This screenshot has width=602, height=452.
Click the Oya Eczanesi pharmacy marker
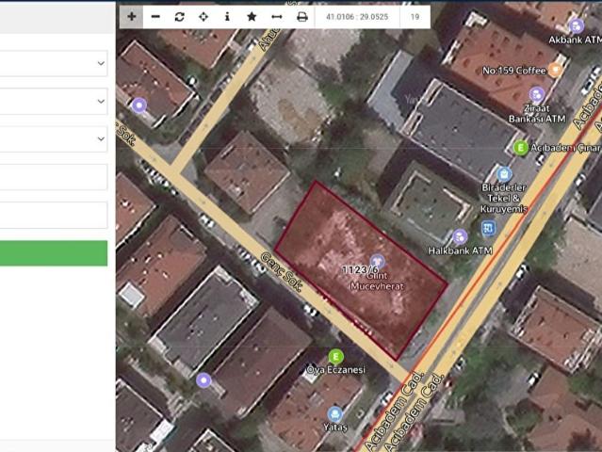[x=335, y=357]
